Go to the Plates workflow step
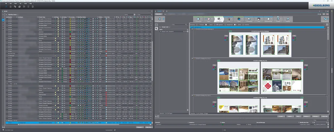 click(239, 19)
